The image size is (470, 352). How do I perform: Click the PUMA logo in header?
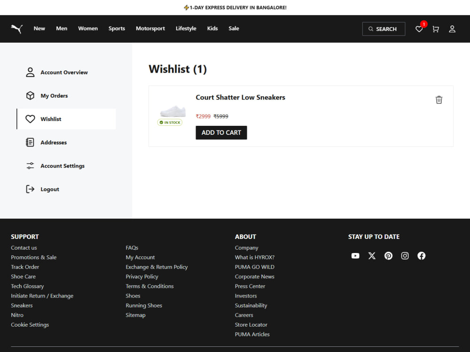(17, 29)
